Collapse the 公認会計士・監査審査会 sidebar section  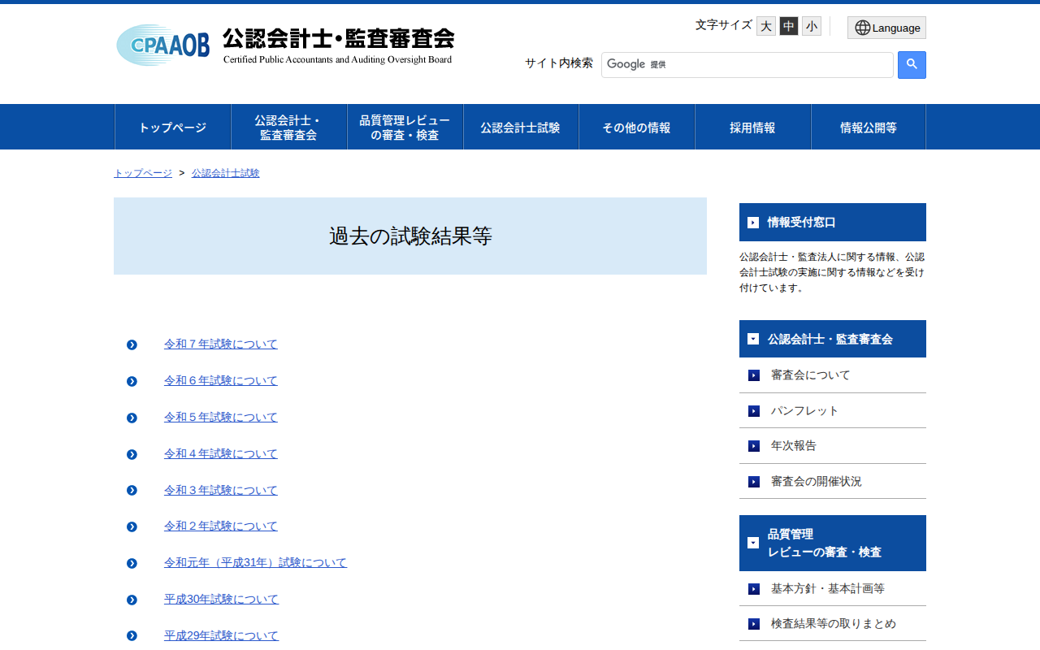753,339
